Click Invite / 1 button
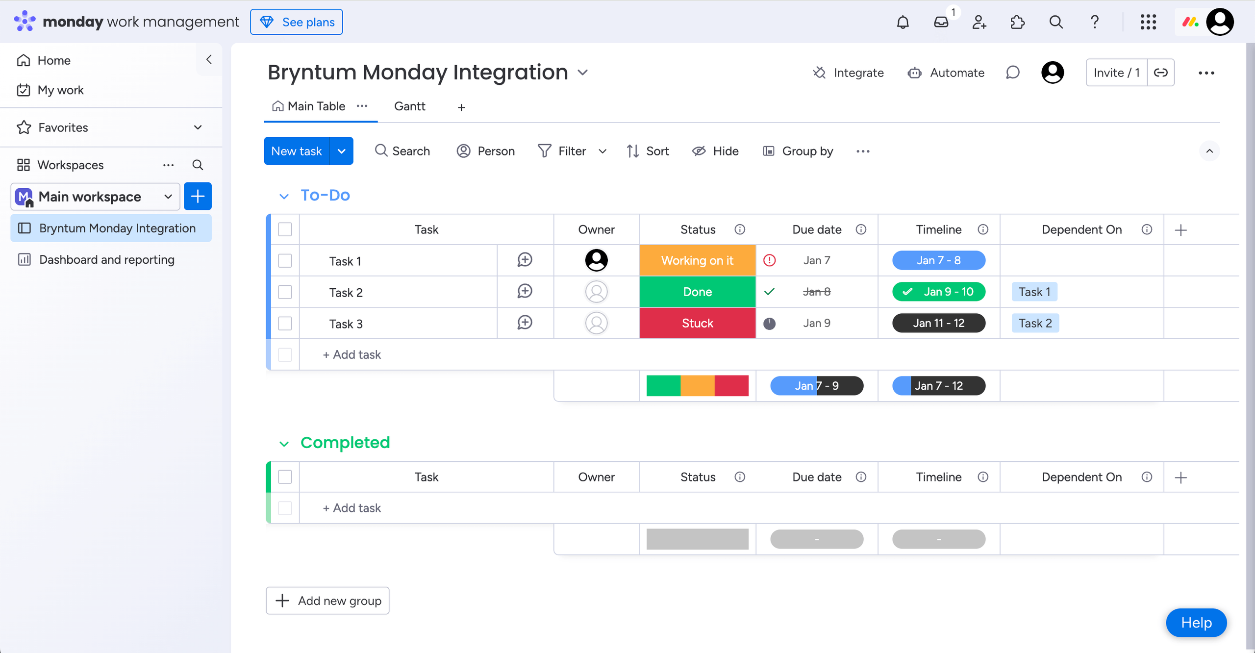 [1116, 73]
